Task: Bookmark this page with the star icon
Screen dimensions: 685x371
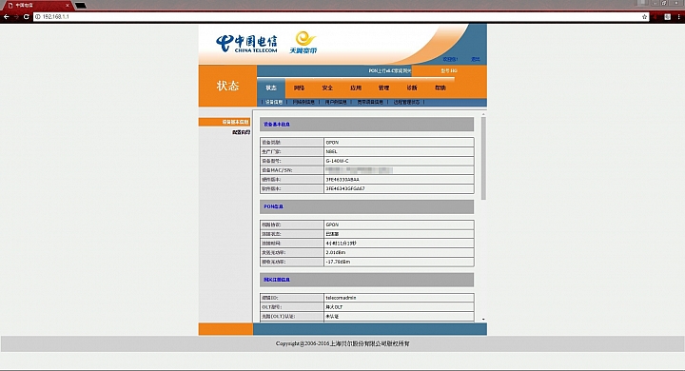Action: (644, 16)
